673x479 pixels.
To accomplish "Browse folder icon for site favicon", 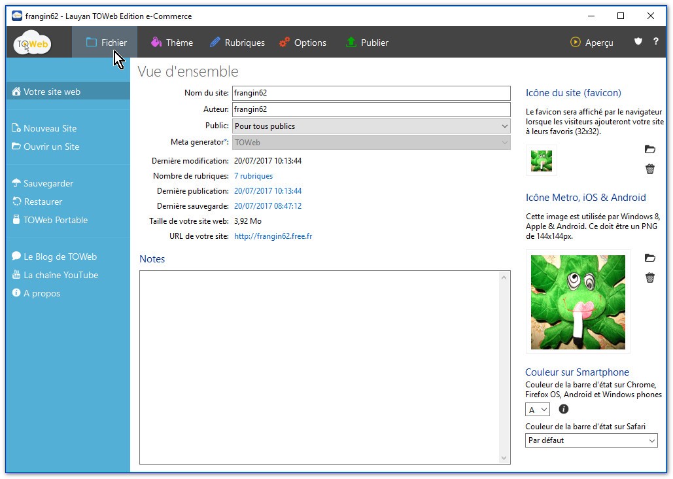I will [649, 150].
